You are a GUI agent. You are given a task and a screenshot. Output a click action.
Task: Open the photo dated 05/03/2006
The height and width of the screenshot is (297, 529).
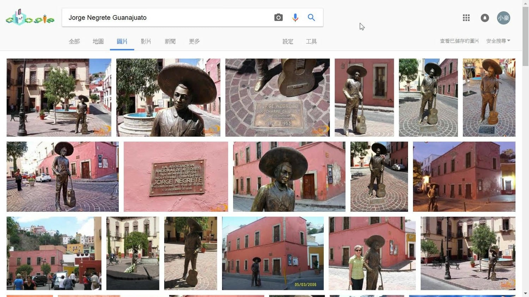tap(273, 253)
